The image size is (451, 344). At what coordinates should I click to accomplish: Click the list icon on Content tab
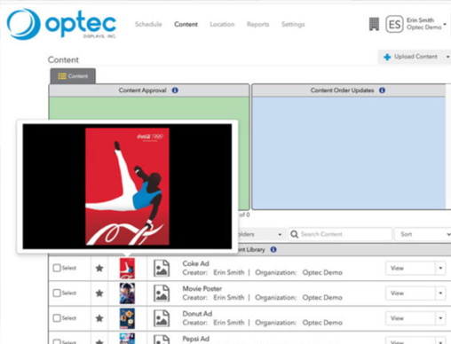(62, 76)
